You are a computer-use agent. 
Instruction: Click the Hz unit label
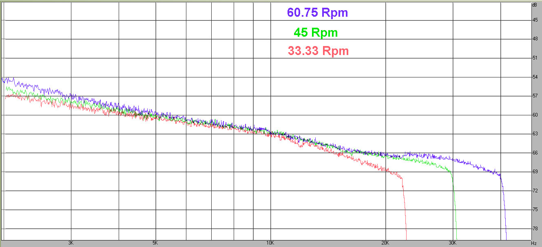point(534,243)
